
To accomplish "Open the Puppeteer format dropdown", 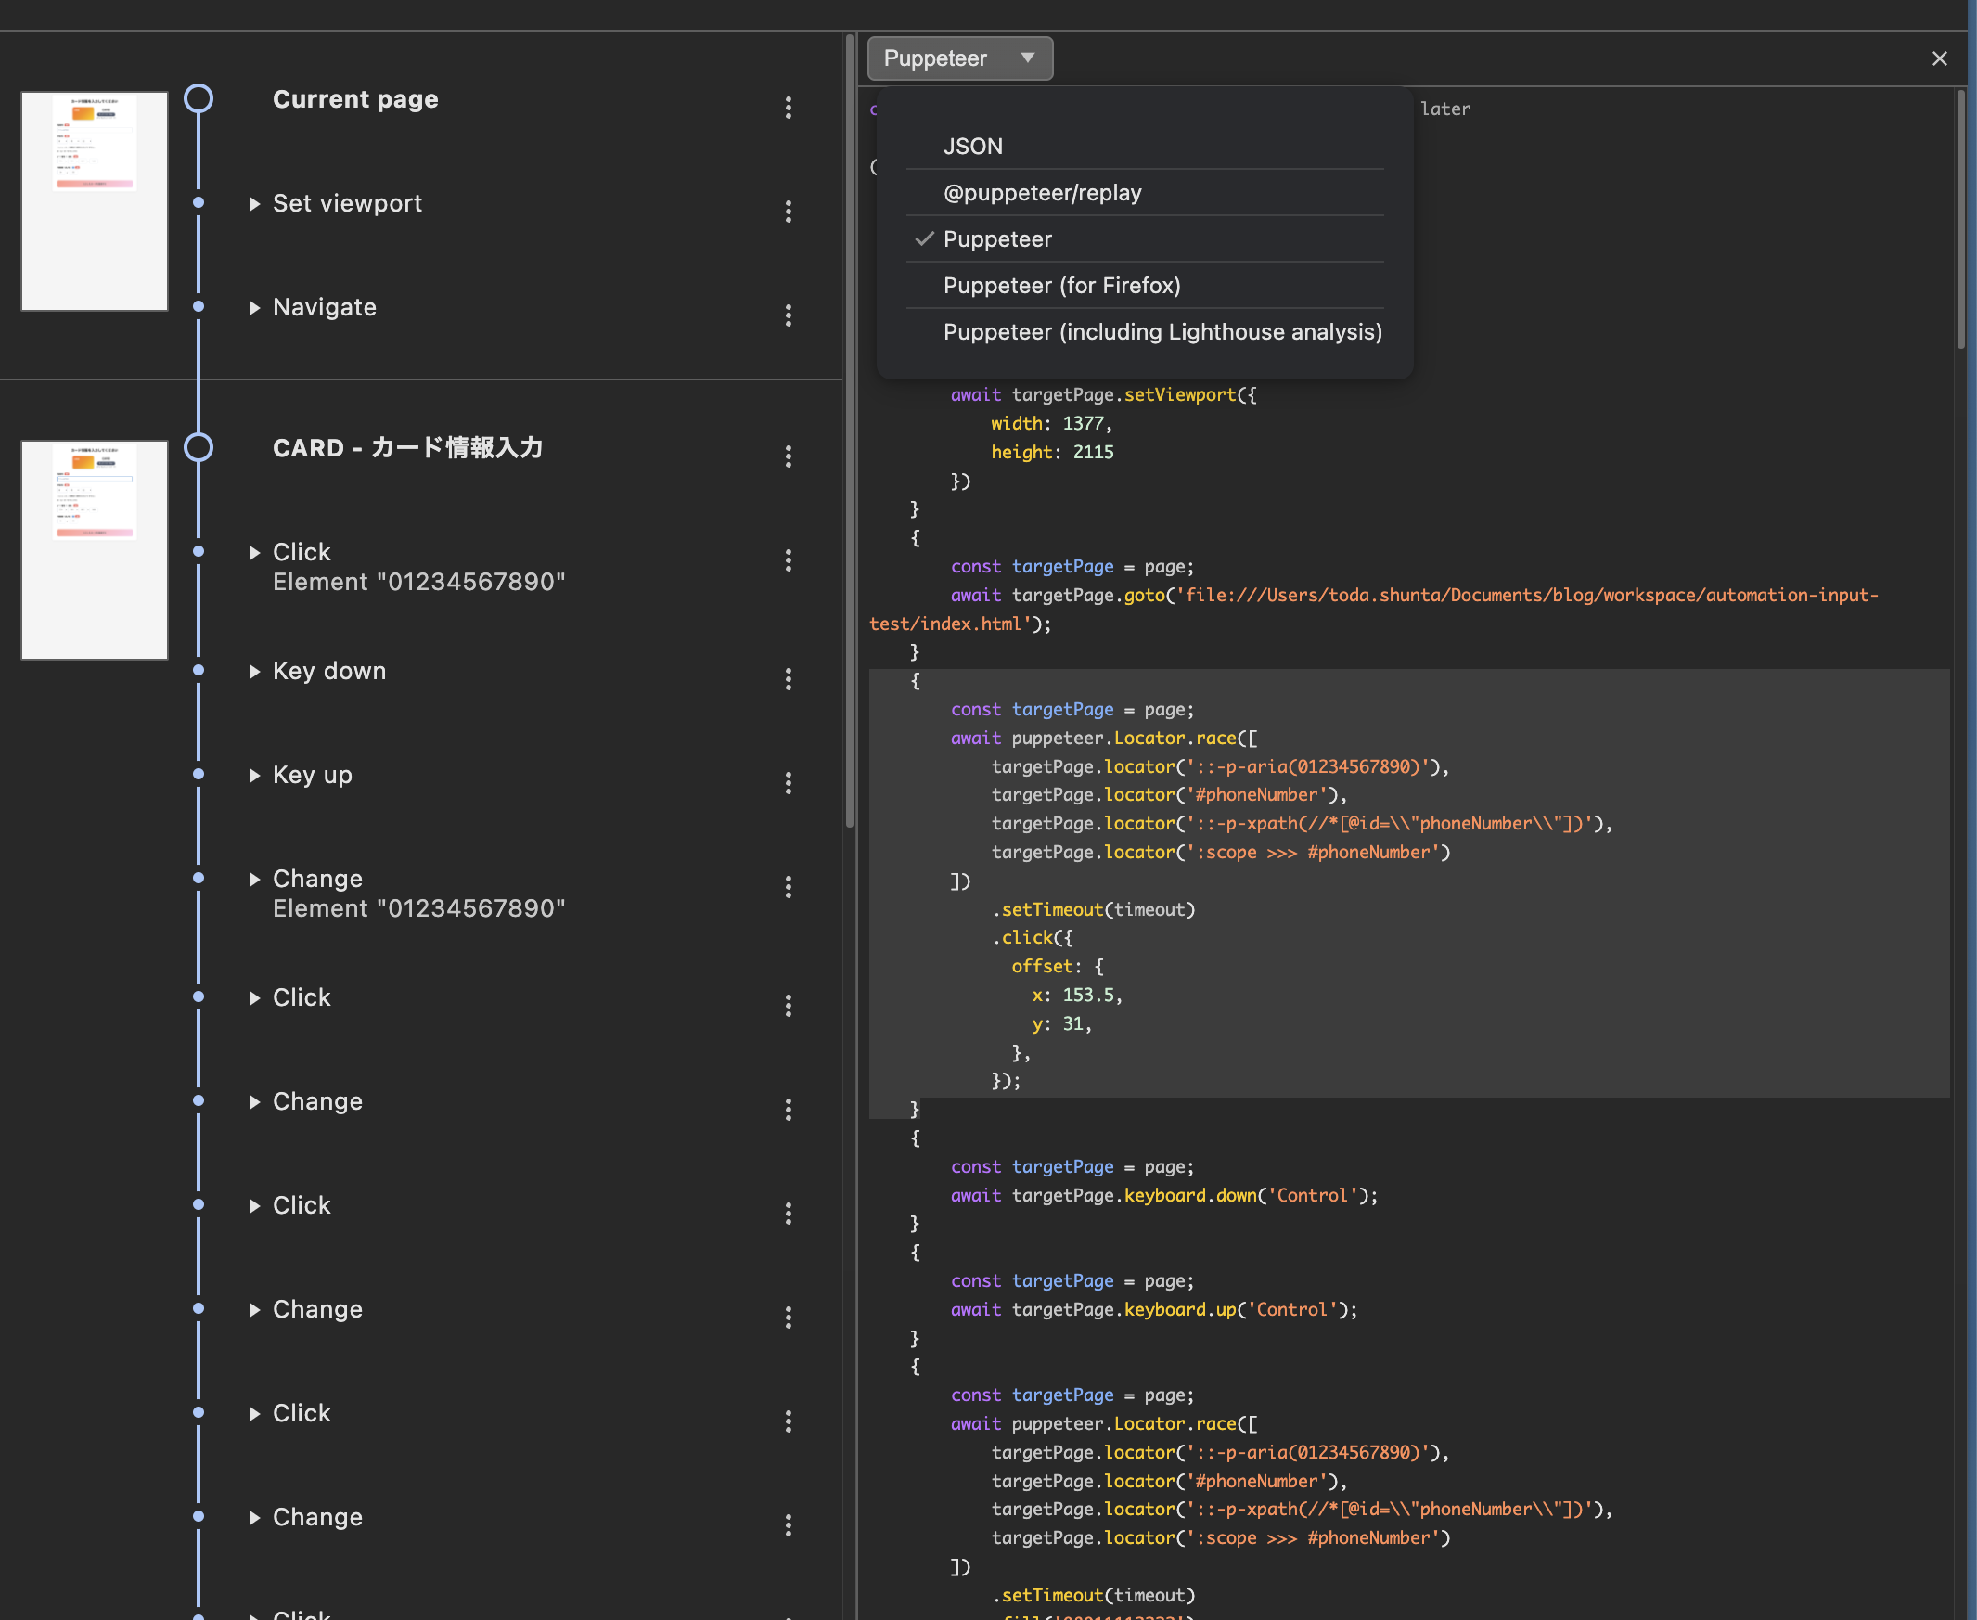I will coord(960,58).
